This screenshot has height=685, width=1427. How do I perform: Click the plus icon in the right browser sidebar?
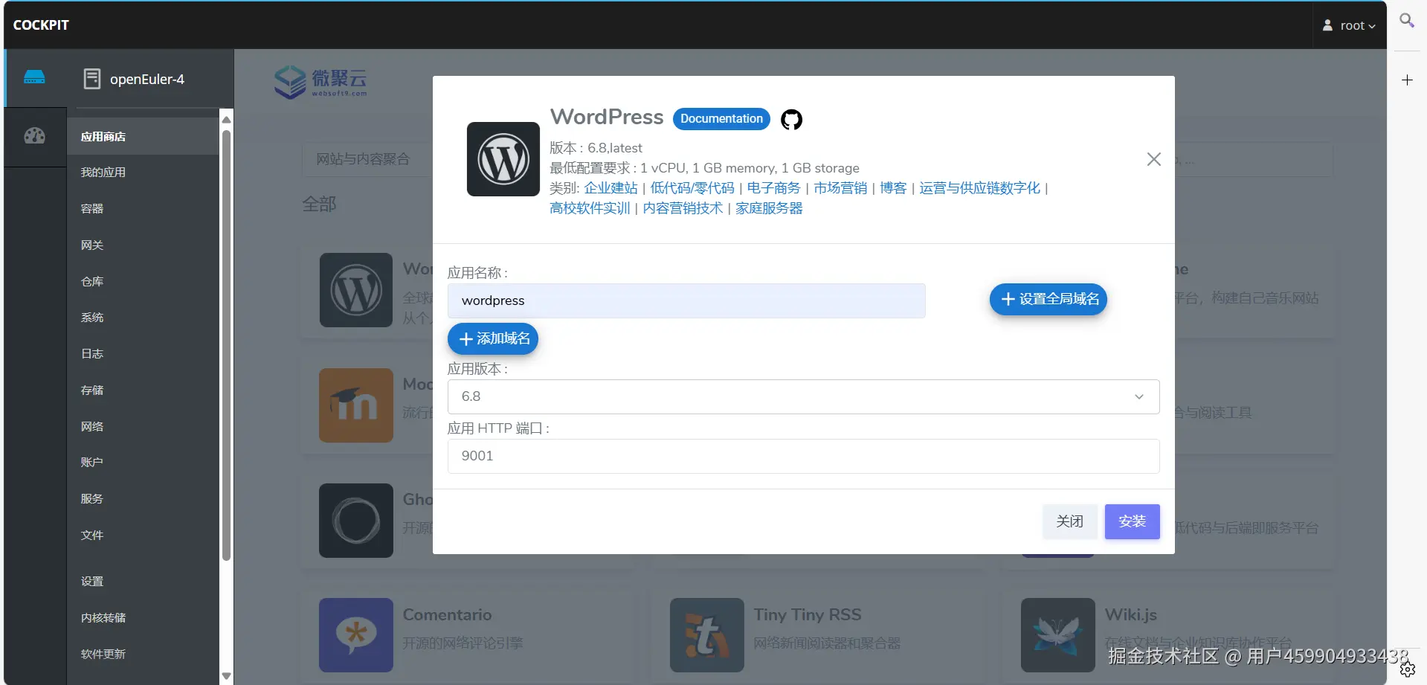coord(1407,80)
